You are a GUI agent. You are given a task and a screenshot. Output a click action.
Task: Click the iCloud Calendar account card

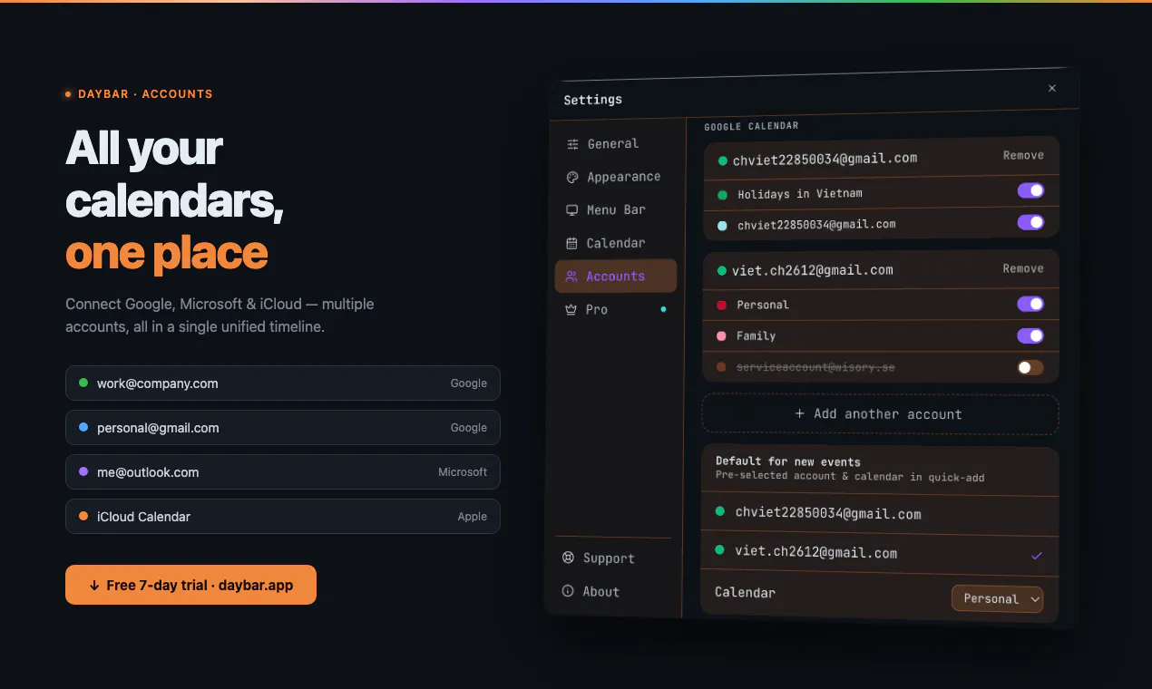point(282,516)
